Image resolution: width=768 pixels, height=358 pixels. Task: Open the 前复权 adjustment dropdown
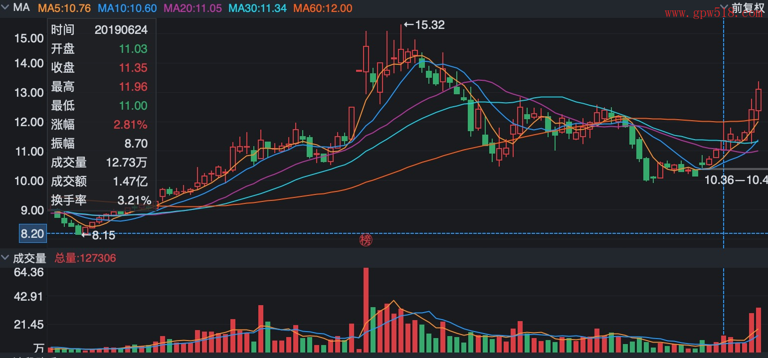click(748, 8)
